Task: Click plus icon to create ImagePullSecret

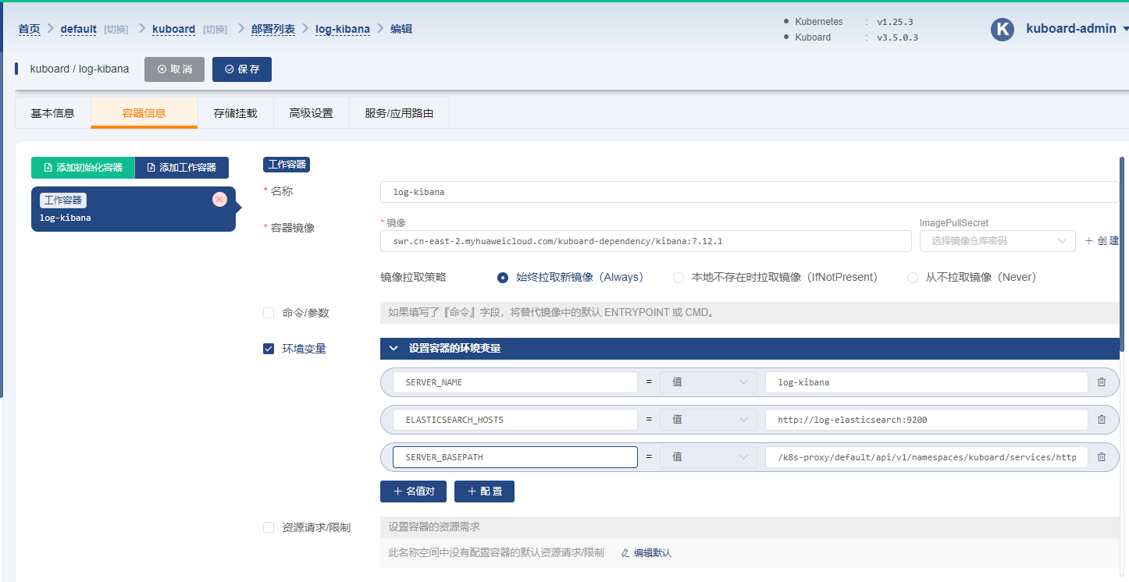Action: [1089, 241]
